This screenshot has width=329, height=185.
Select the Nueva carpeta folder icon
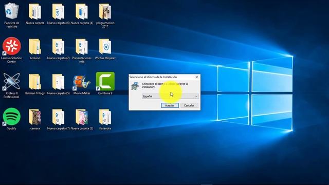click(35, 11)
